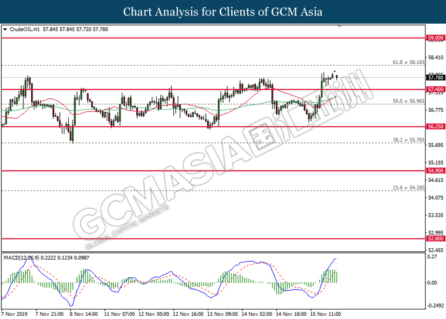
Task: Select the 56.250 red level label
Action: (435, 126)
